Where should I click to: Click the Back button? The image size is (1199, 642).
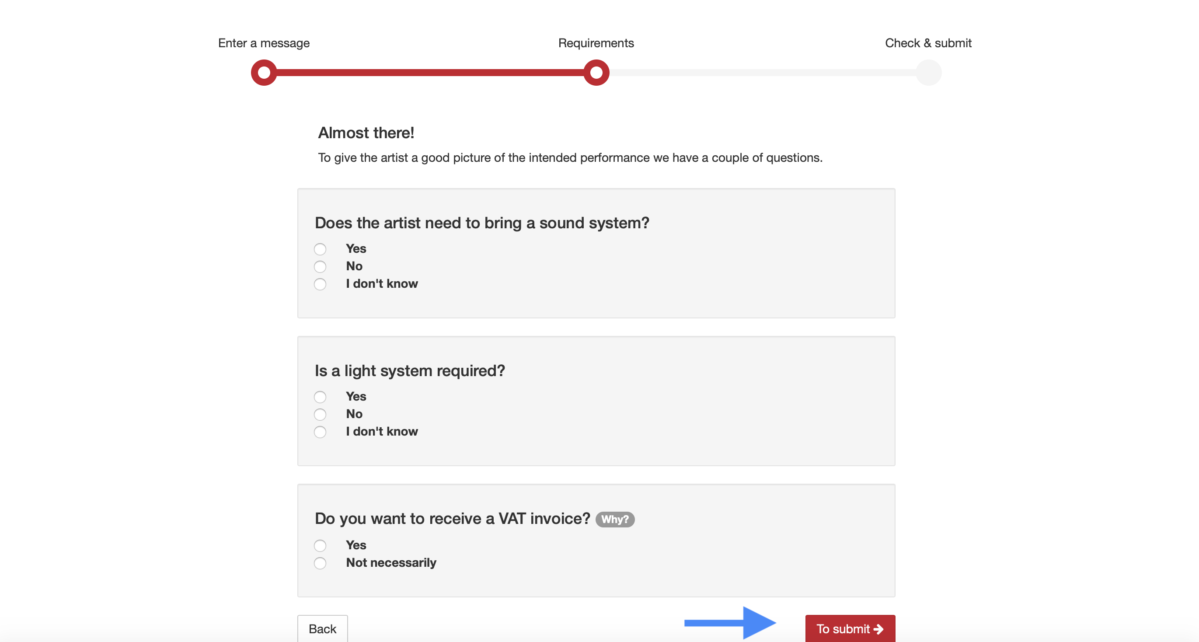pyautogui.click(x=322, y=628)
